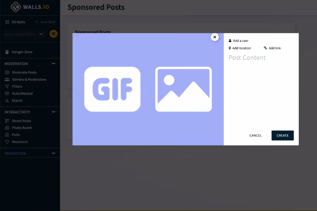
Task: Click the Reactions heart icon
Action: (x=7, y=142)
